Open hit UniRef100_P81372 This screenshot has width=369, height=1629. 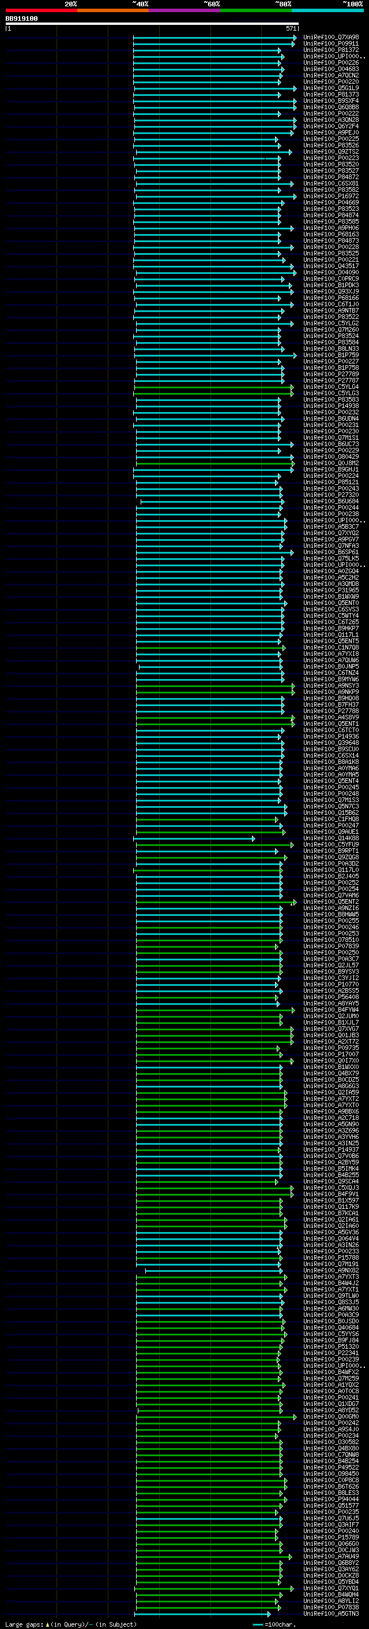pyautogui.click(x=331, y=50)
